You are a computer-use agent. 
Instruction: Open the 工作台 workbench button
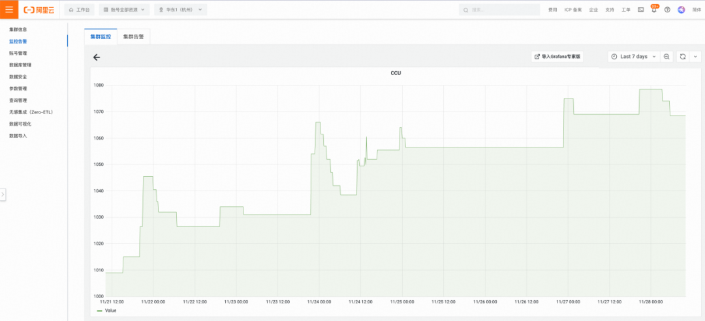click(79, 9)
